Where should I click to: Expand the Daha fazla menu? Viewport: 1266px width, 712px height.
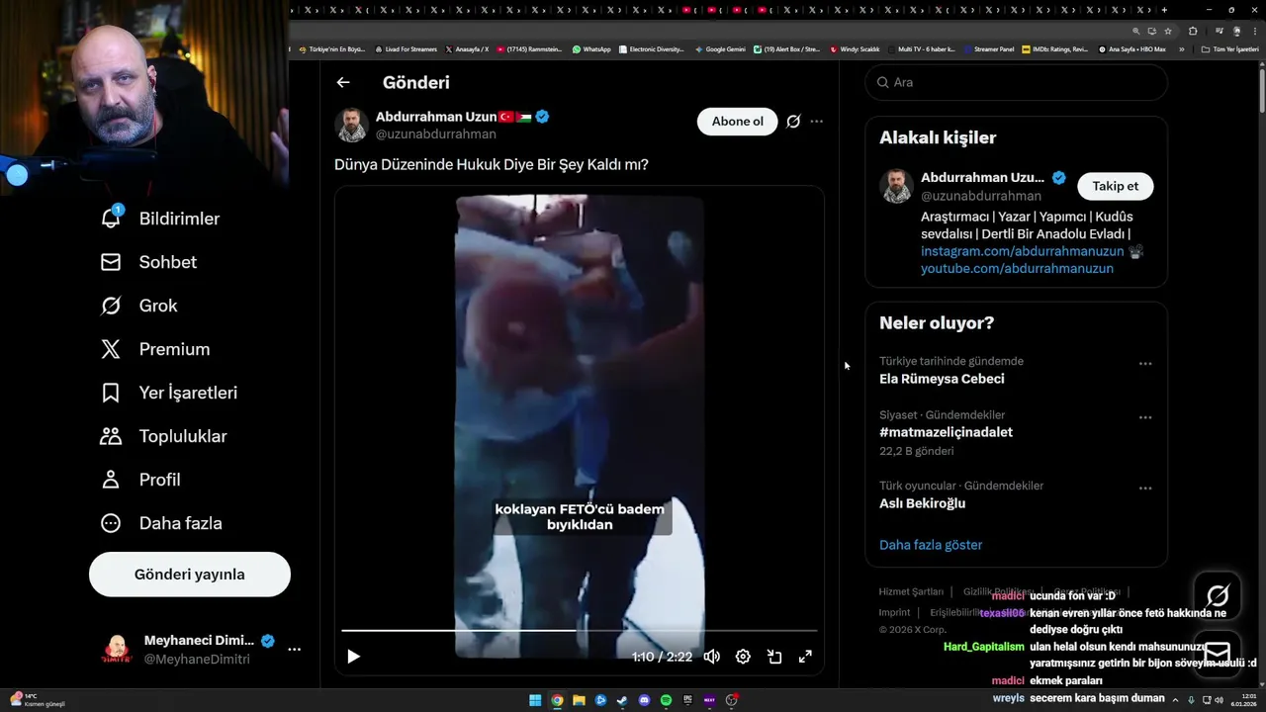(x=161, y=523)
